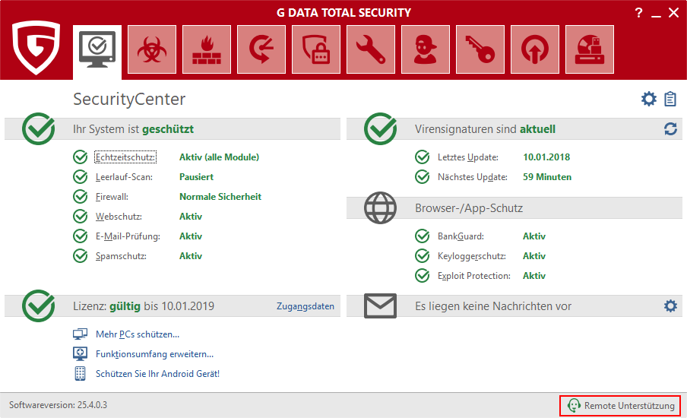Click the 10.01.2018 update date
The height and width of the screenshot is (418, 687).
546,157
